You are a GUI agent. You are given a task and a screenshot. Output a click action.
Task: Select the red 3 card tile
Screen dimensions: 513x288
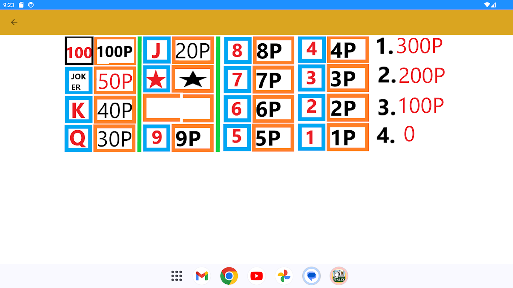(x=312, y=78)
